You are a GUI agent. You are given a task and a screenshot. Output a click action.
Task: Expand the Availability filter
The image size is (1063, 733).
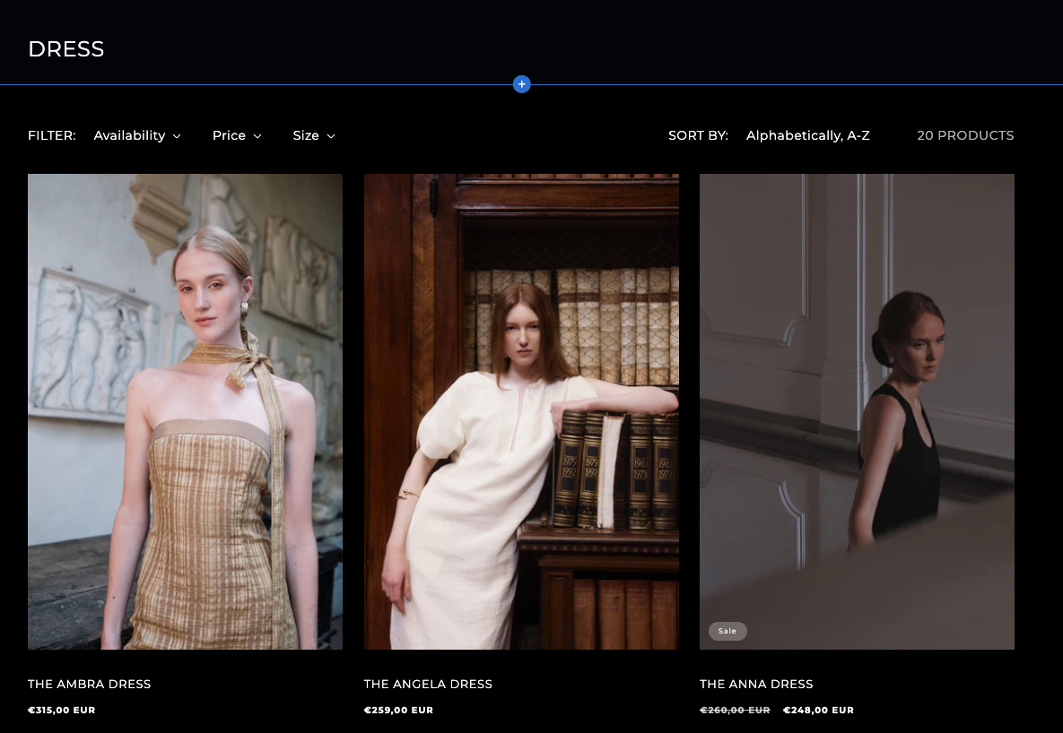pos(137,135)
